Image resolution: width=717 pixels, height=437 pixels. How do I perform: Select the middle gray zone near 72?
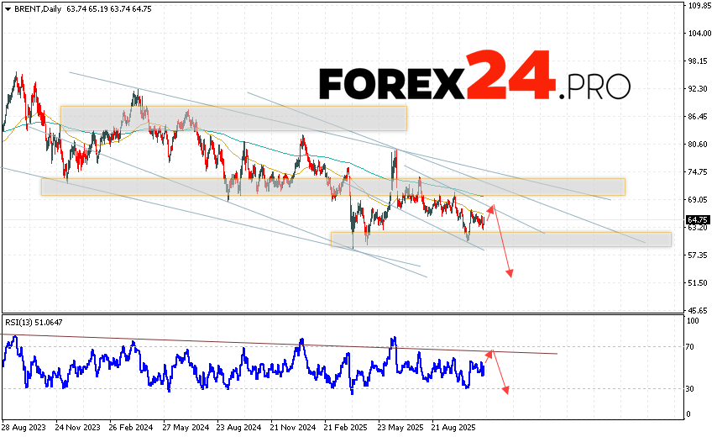(332, 187)
